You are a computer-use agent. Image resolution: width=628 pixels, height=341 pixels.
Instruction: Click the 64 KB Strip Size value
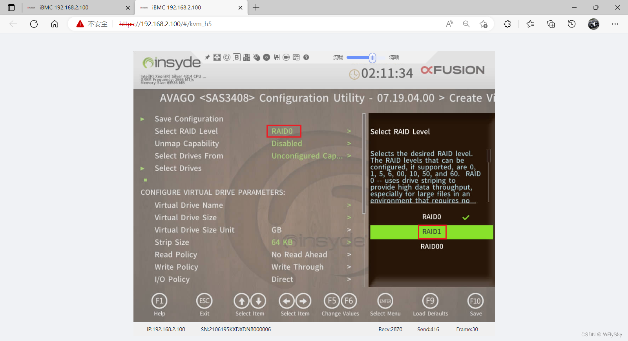click(x=282, y=242)
